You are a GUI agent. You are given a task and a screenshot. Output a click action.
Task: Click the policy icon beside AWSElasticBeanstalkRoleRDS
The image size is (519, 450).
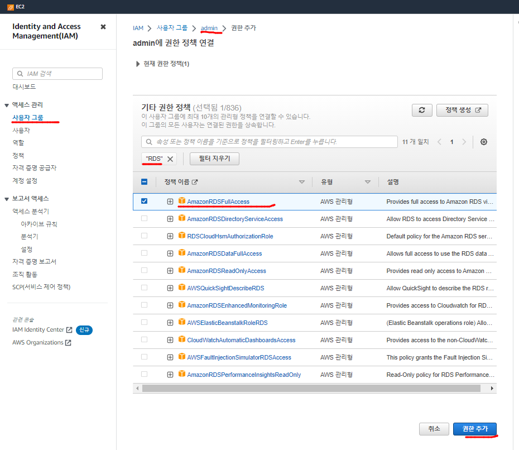click(182, 322)
